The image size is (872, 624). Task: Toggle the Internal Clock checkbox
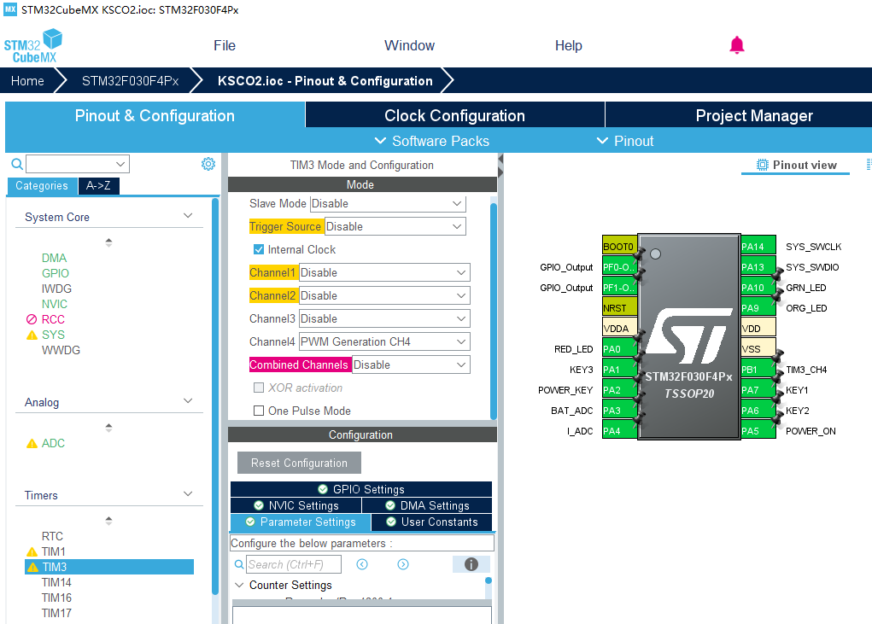(x=259, y=249)
